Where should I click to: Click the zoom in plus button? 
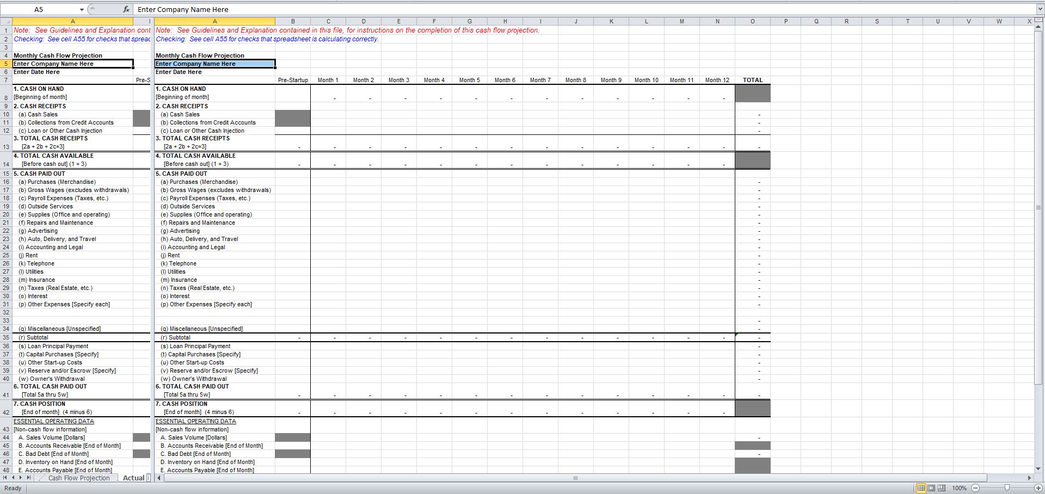point(1038,488)
